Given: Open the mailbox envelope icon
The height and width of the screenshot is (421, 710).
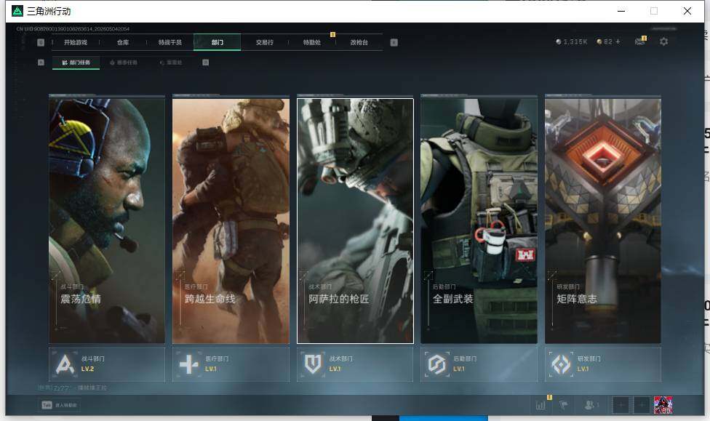Looking at the screenshot, I should click(x=640, y=41).
